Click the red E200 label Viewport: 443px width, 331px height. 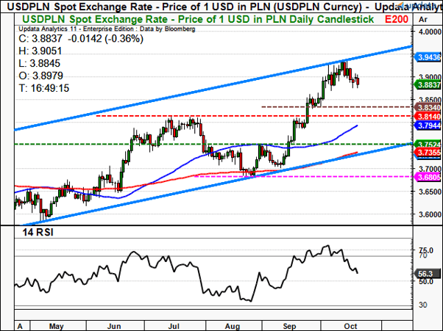coord(397,19)
